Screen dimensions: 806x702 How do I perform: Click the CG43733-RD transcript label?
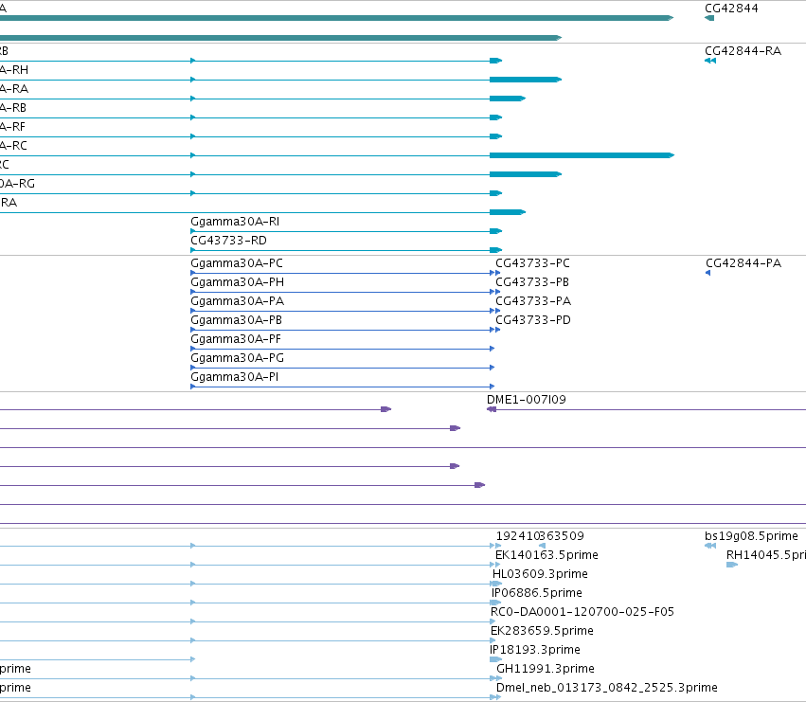click(x=229, y=241)
